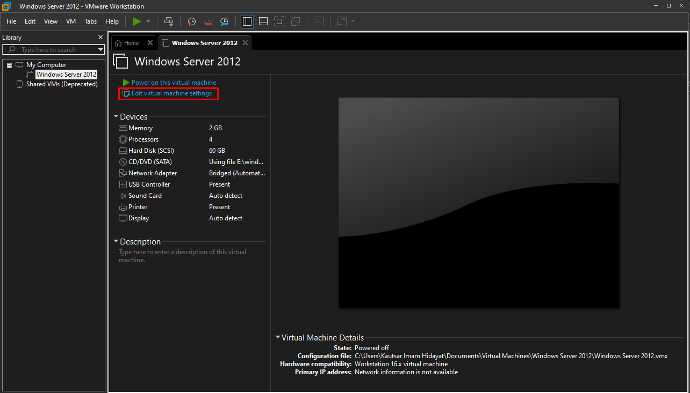Viewport: 690px width, 393px height.
Task: Select the Send Ctrl+Alt+Del icon
Action: click(x=168, y=21)
